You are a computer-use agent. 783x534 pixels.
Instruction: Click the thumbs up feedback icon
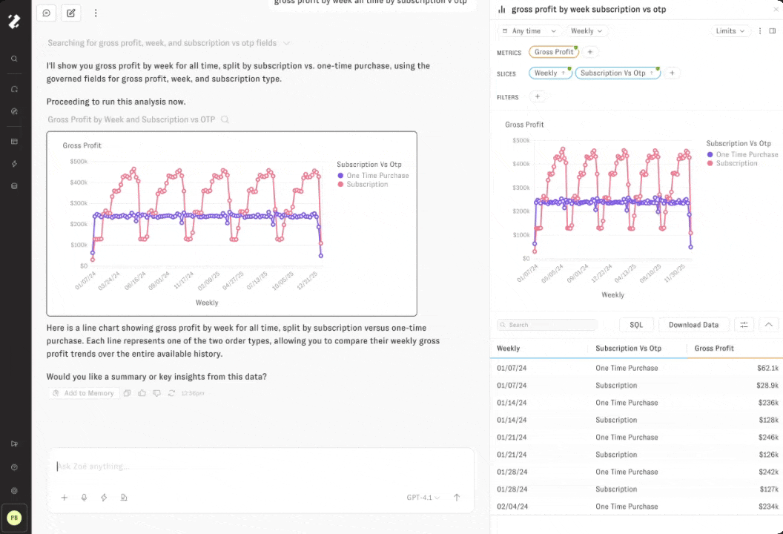[142, 393]
